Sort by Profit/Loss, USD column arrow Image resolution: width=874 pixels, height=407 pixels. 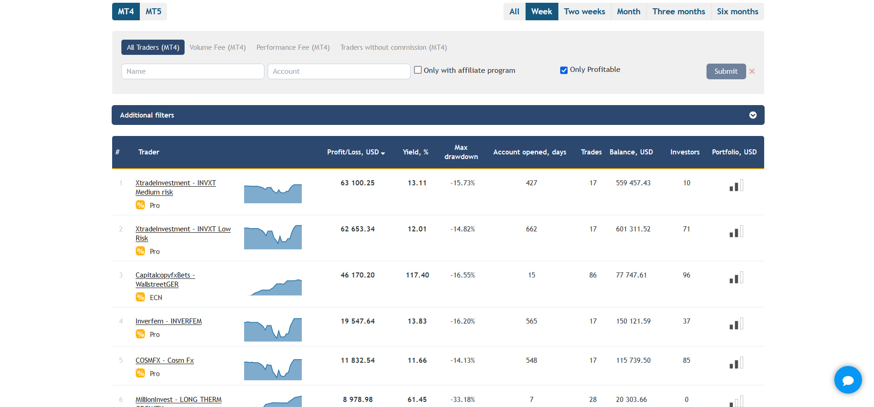(x=383, y=153)
